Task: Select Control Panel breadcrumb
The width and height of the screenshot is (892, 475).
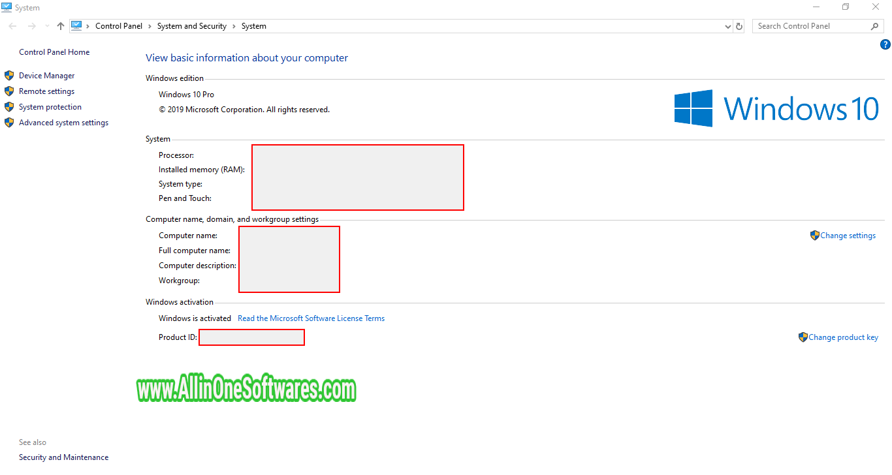Action: [119, 26]
